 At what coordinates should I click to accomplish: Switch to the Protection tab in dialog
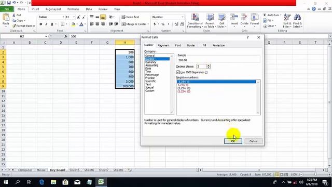pyautogui.click(x=218, y=45)
